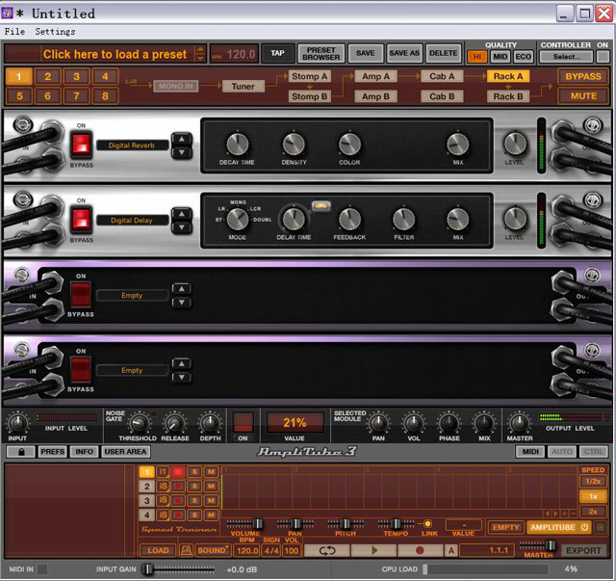Click the timeline zoom in plus icon
The height and width of the screenshot is (581, 616).
565,514
